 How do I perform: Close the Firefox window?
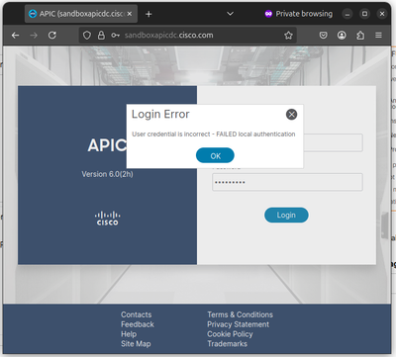coord(382,14)
